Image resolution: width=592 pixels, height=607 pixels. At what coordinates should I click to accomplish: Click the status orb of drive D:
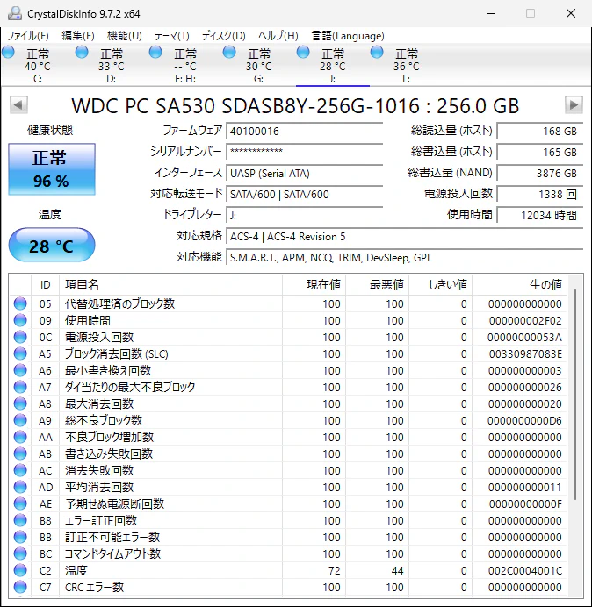point(82,52)
